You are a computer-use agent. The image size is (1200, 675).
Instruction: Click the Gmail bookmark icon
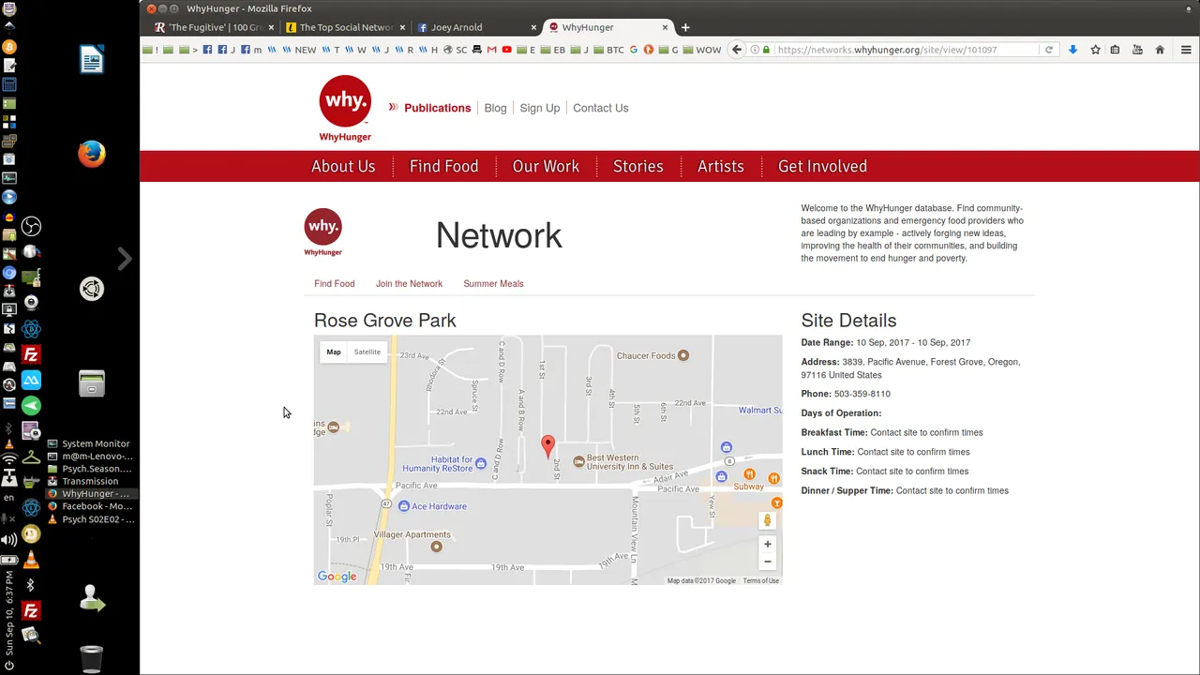pyautogui.click(x=491, y=50)
